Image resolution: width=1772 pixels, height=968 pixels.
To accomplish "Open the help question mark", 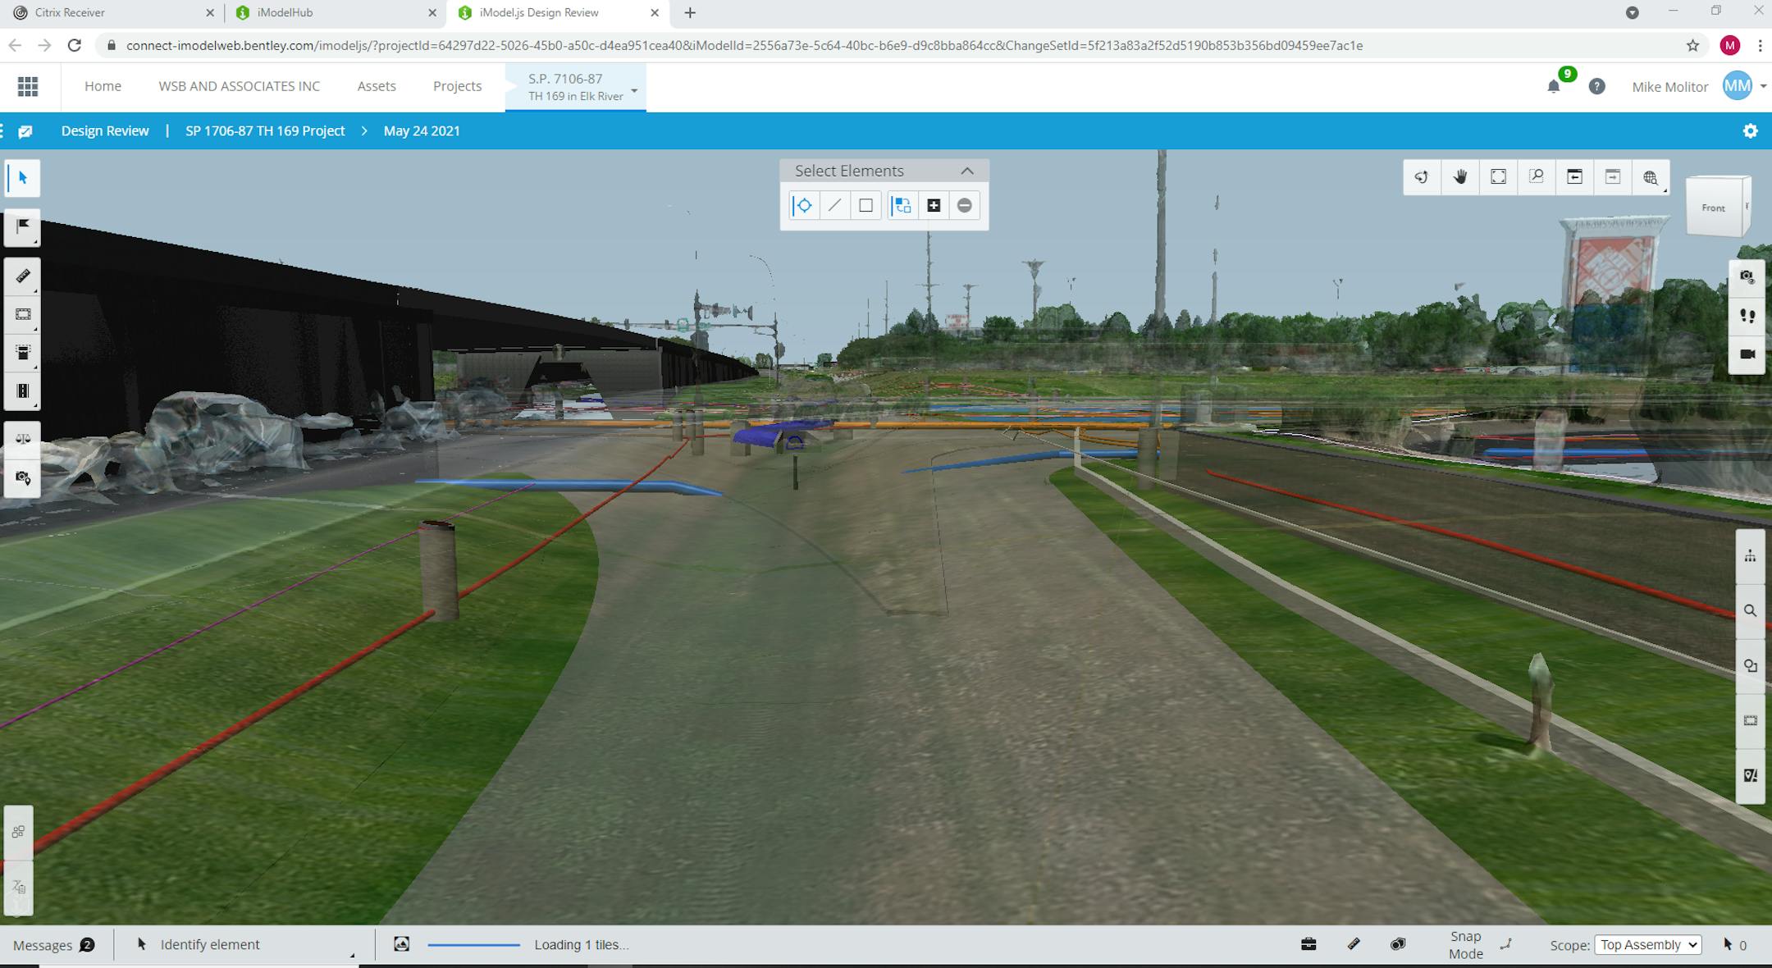I will pos(1596,86).
